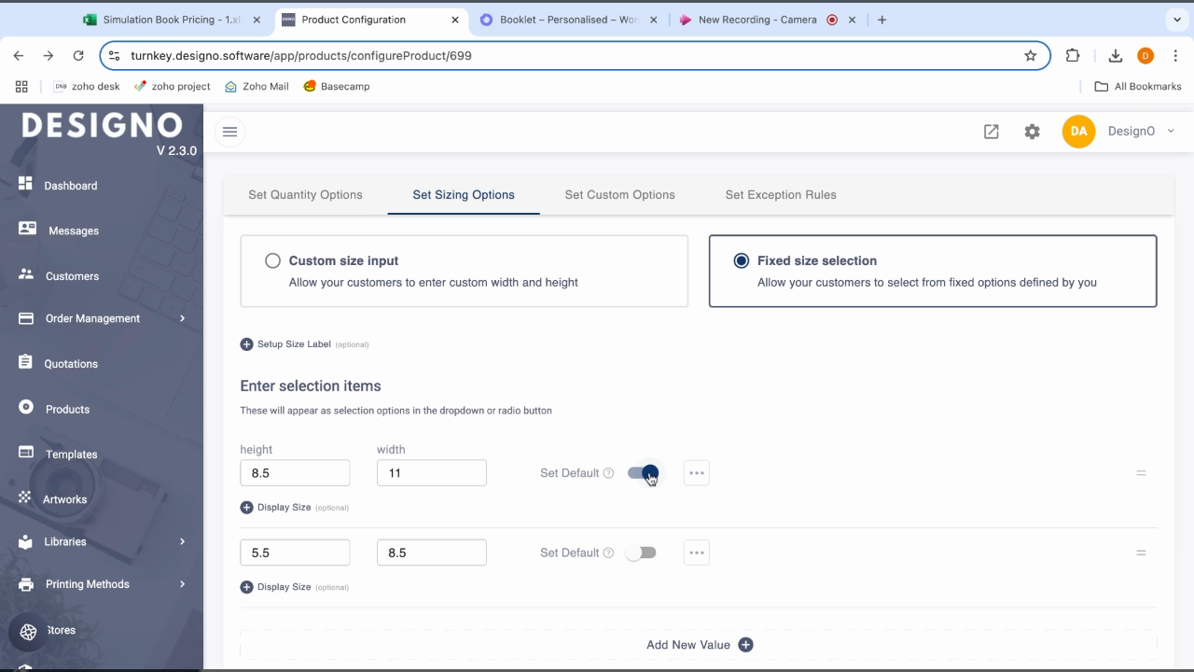Click Setup Size Label link
The width and height of the screenshot is (1194, 672).
pos(293,344)
